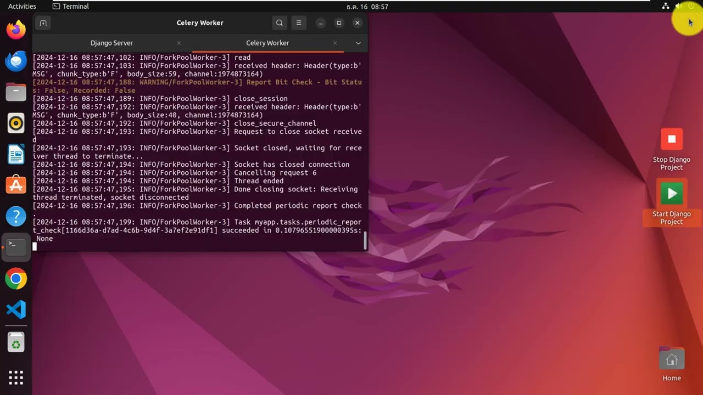Click the terminal vertical scrollbar
Viewport: 703px width, 395px height.
coord(365,240)
